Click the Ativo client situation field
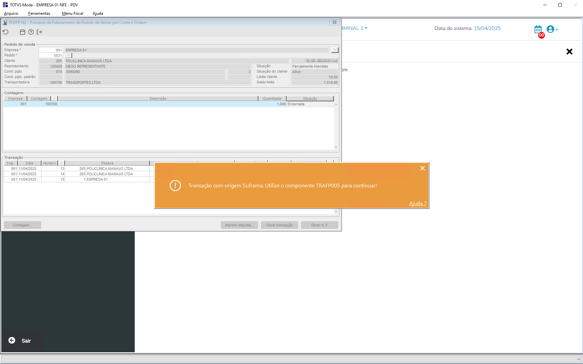Image resolution: width=583 pixels, height=364 pixels. pyautogui.click(x=315, y=72)
